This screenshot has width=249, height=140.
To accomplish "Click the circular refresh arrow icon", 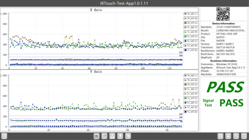I will [236, 136].
